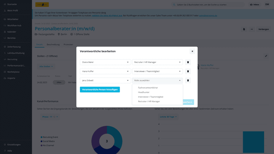
Task: Open Workflow Hub in the sidebar
Action: 14,25
